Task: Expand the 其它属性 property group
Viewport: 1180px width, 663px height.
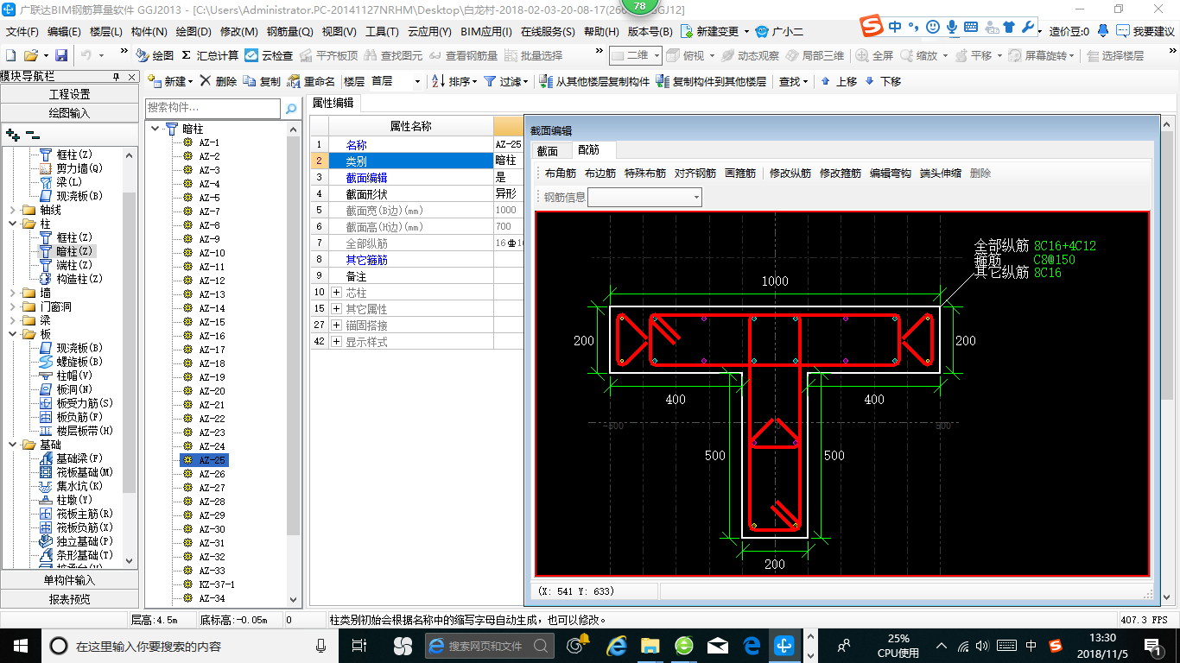Action: (x=336, y=309)
